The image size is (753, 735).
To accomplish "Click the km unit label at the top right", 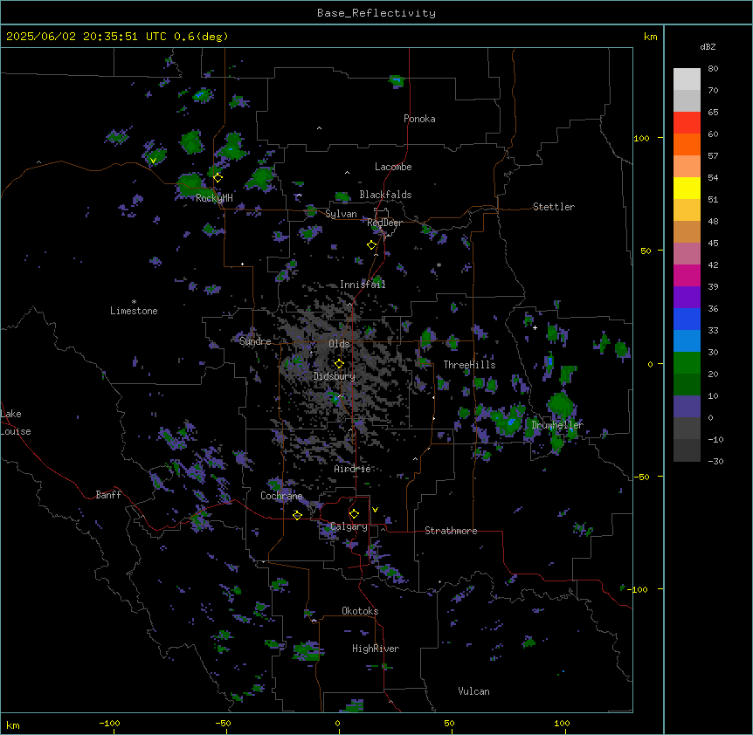I will click(x=650, y=37).
